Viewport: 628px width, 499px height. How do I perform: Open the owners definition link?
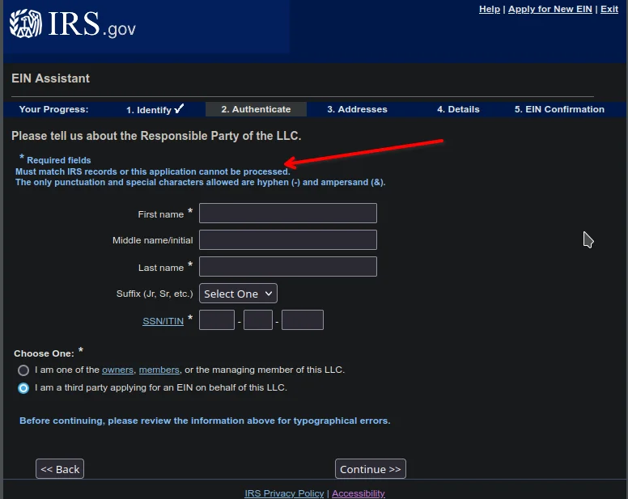pos(117,370)
